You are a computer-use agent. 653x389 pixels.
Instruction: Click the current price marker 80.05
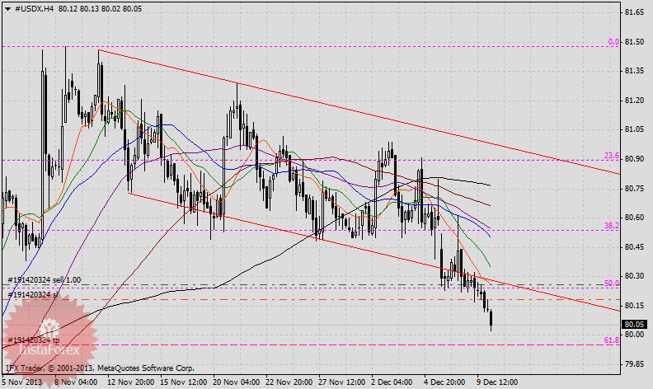[634, 325]
